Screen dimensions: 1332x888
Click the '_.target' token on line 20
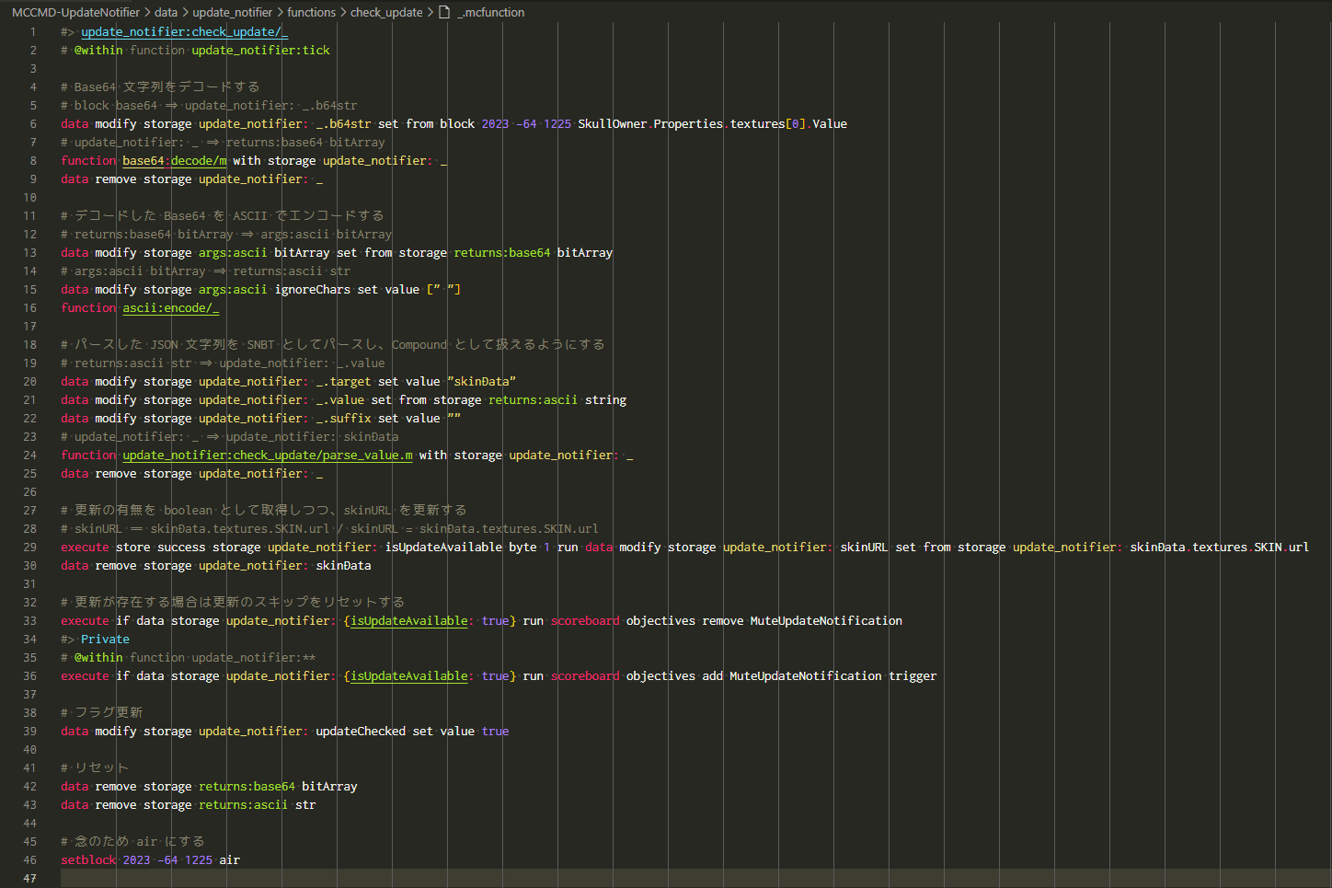click(x=343, y=381)
